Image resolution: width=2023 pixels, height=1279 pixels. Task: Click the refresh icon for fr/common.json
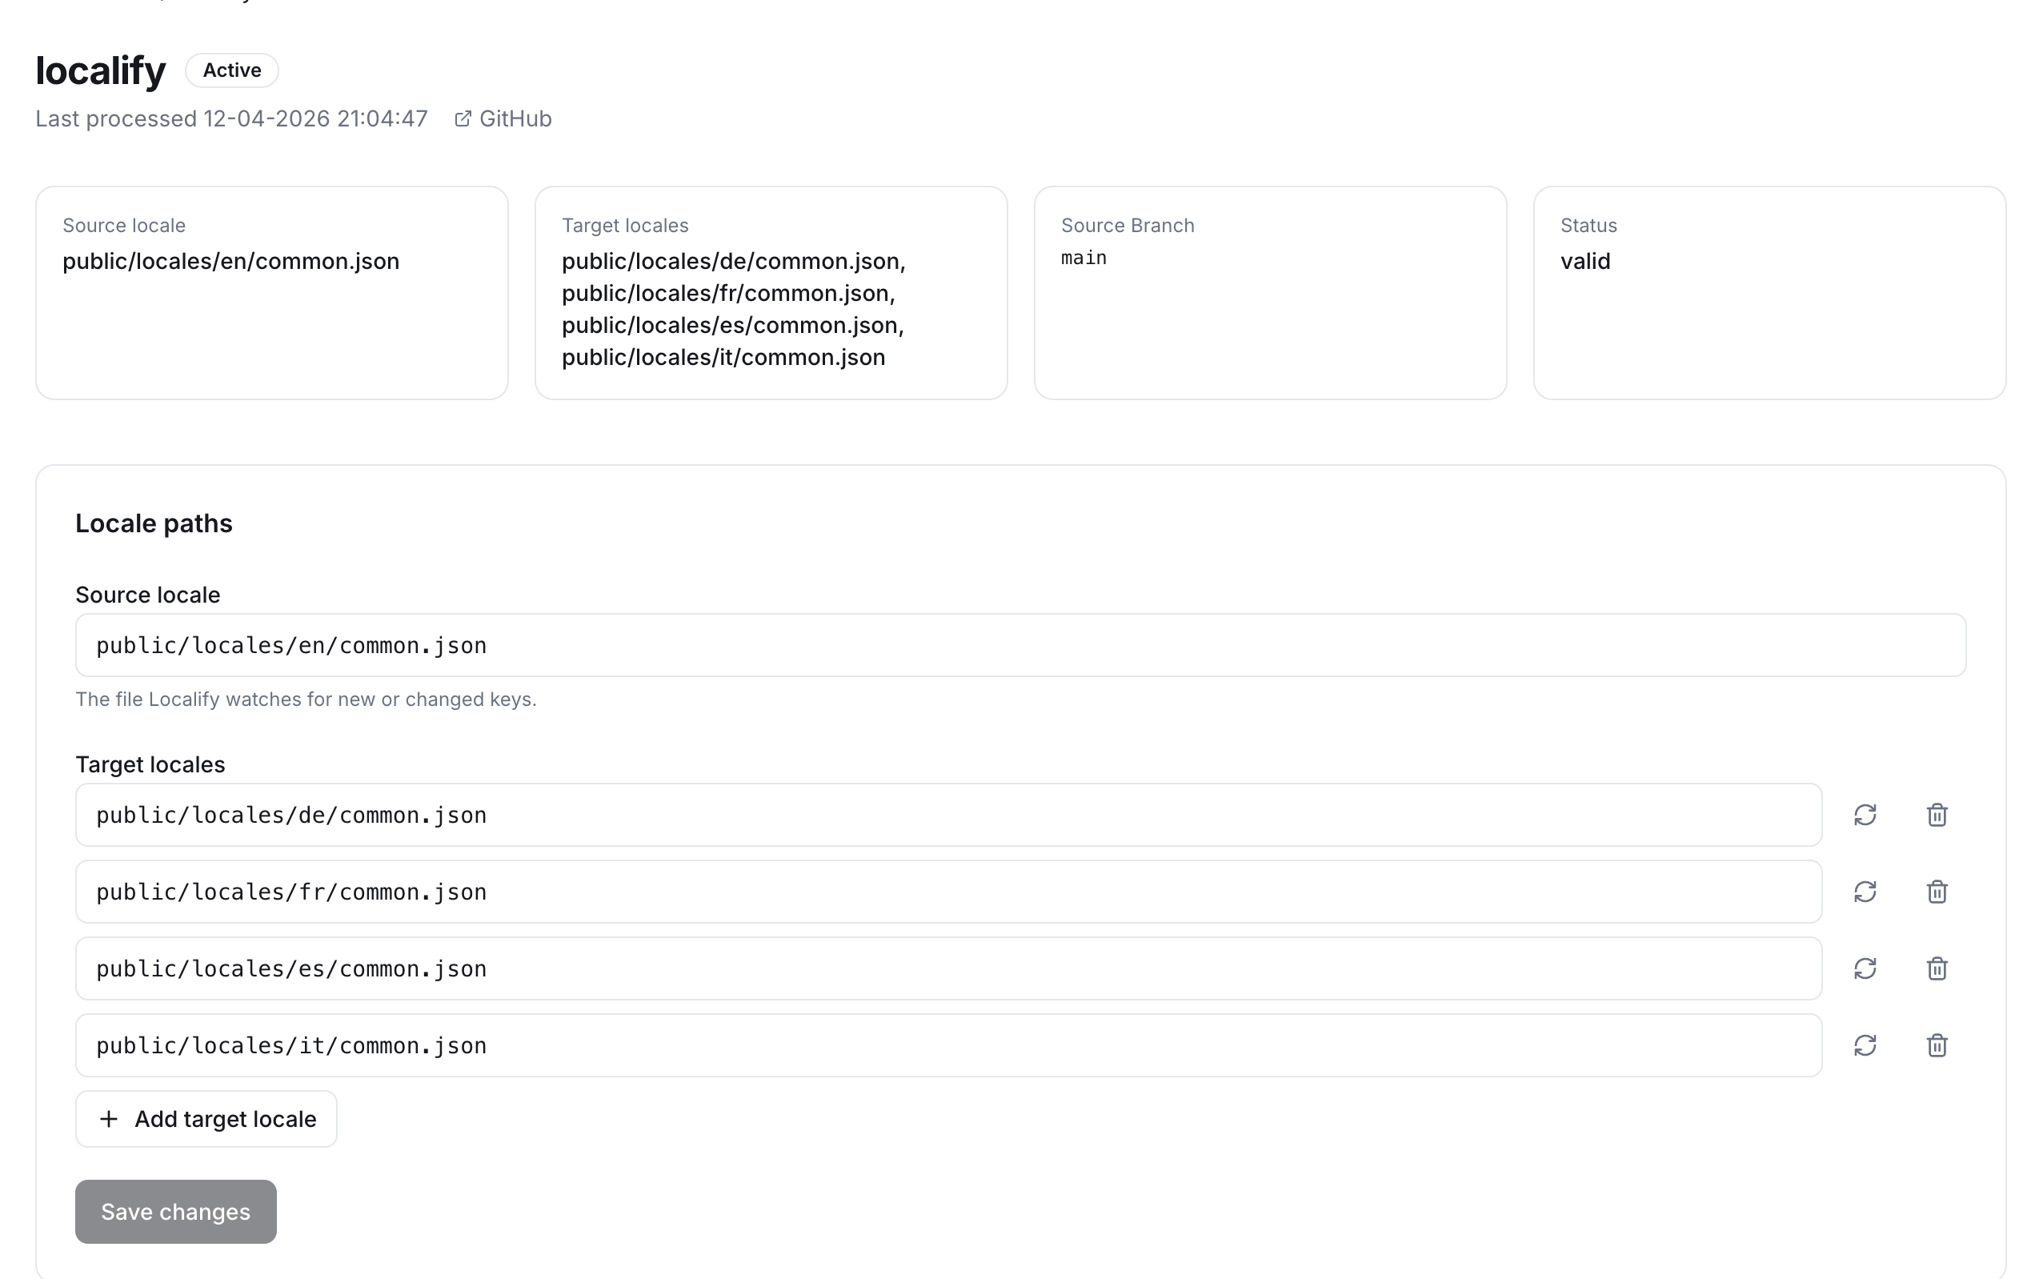1865,892
